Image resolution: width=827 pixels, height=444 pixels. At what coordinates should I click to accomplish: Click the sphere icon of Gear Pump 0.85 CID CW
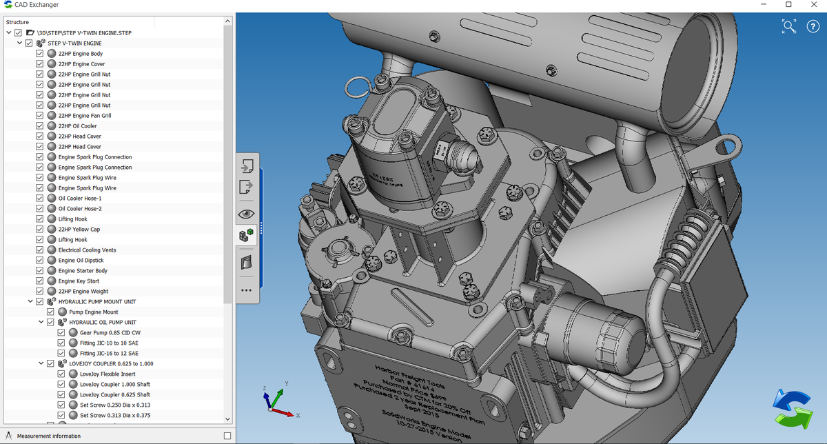[x=73, y=332]
